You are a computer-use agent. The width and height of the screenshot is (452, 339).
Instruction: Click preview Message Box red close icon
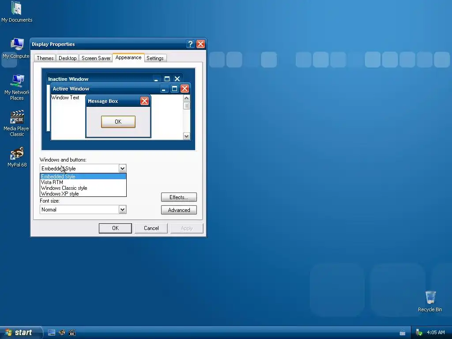pyautogui.click(x=144, y=101)
